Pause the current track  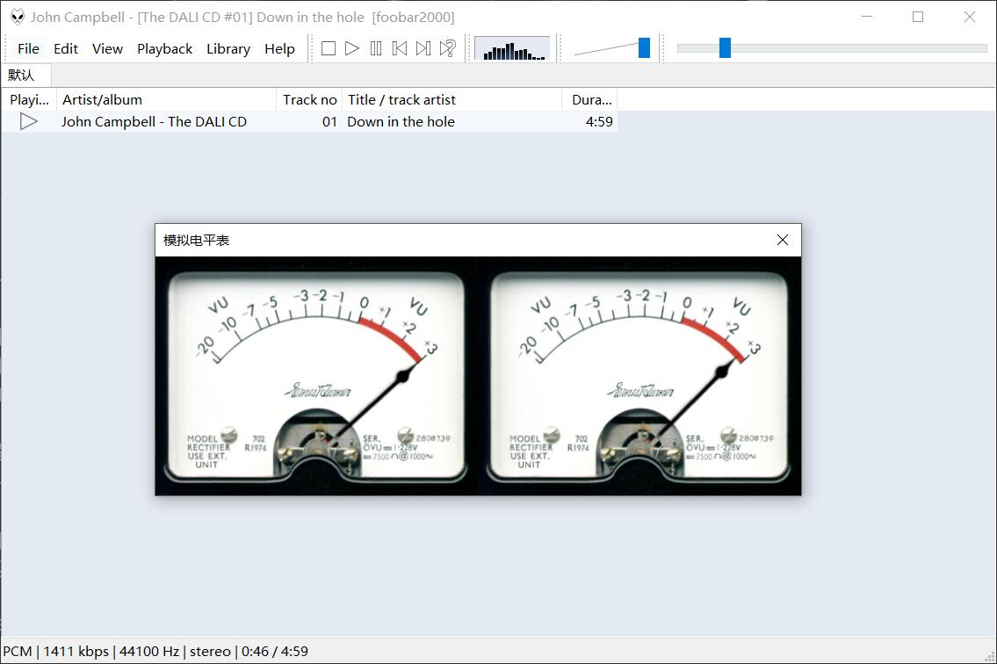coord(376,49)
